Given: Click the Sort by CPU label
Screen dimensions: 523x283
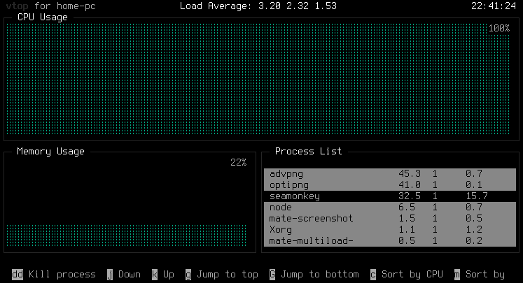Looking at the screenshot, I should click(412, 275).
